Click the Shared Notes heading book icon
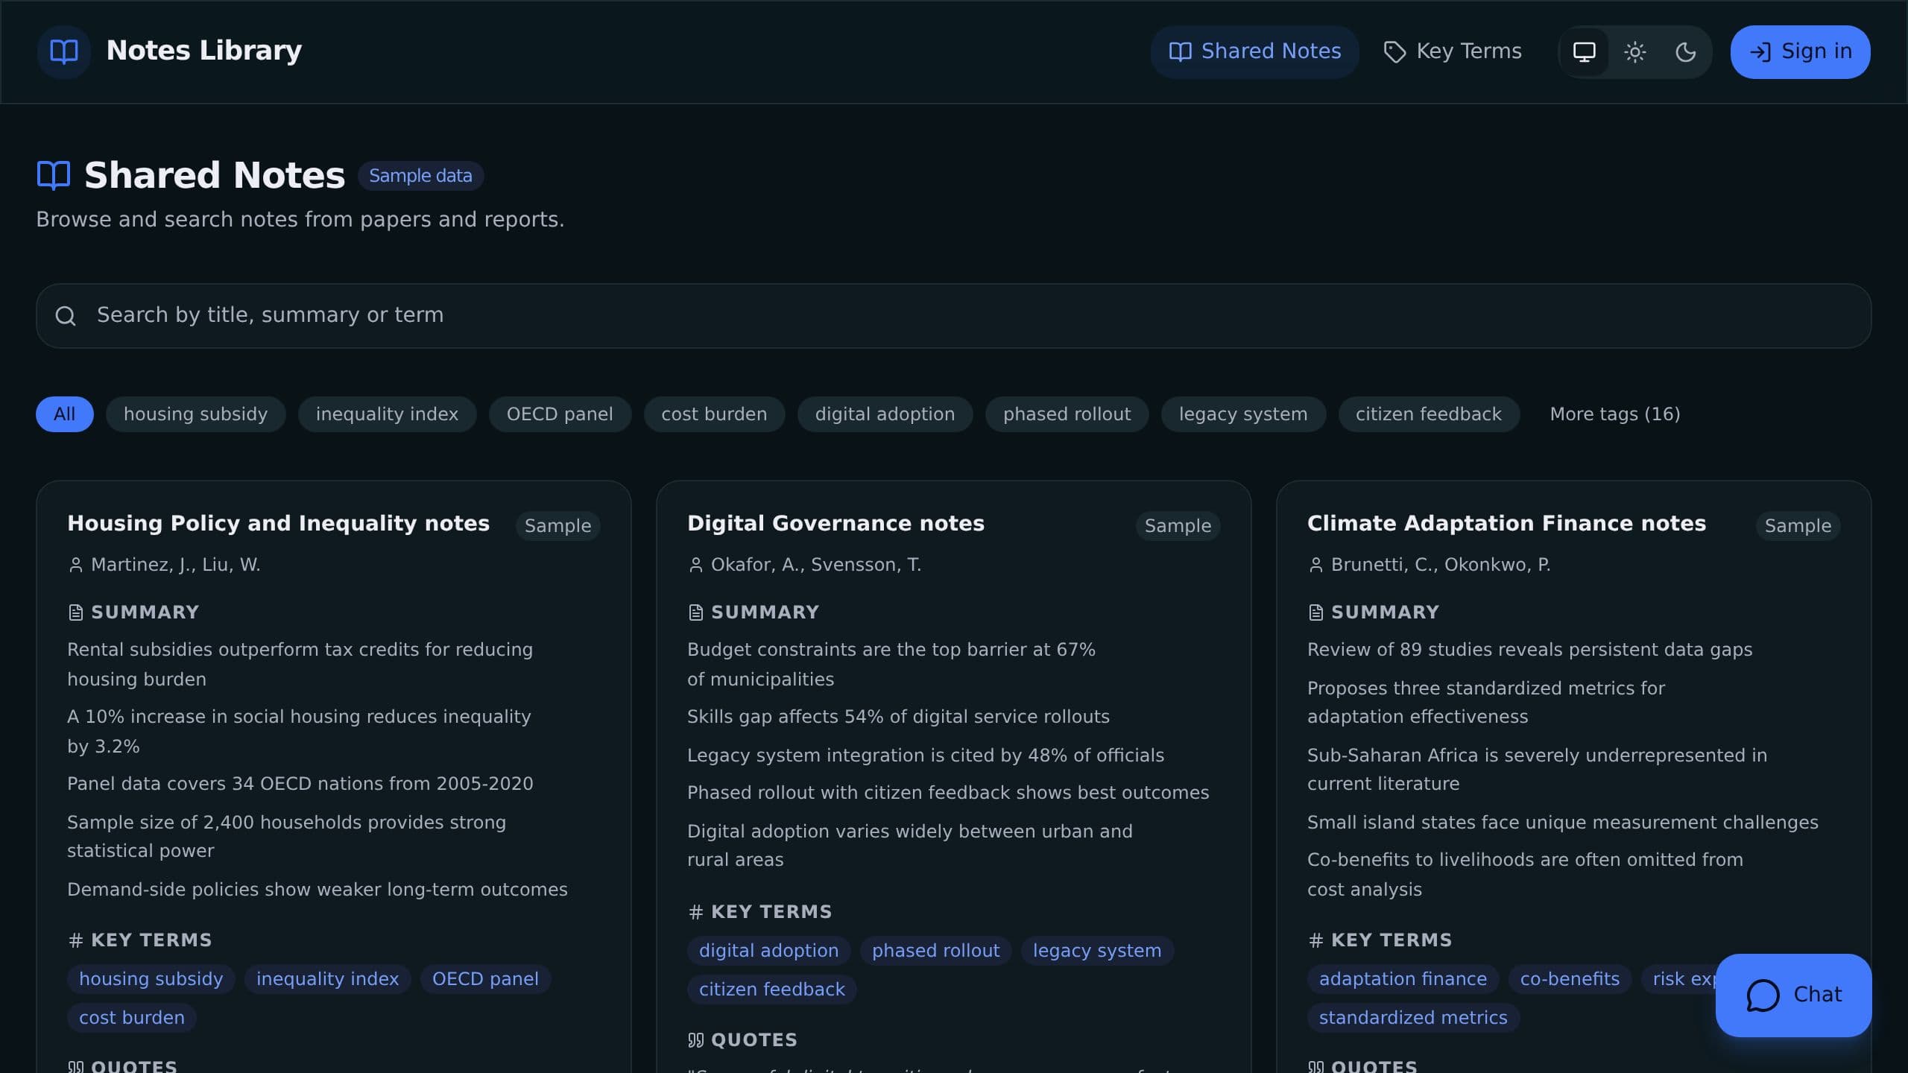Viewport: 1908px width, 1073px height. point(54,176)
